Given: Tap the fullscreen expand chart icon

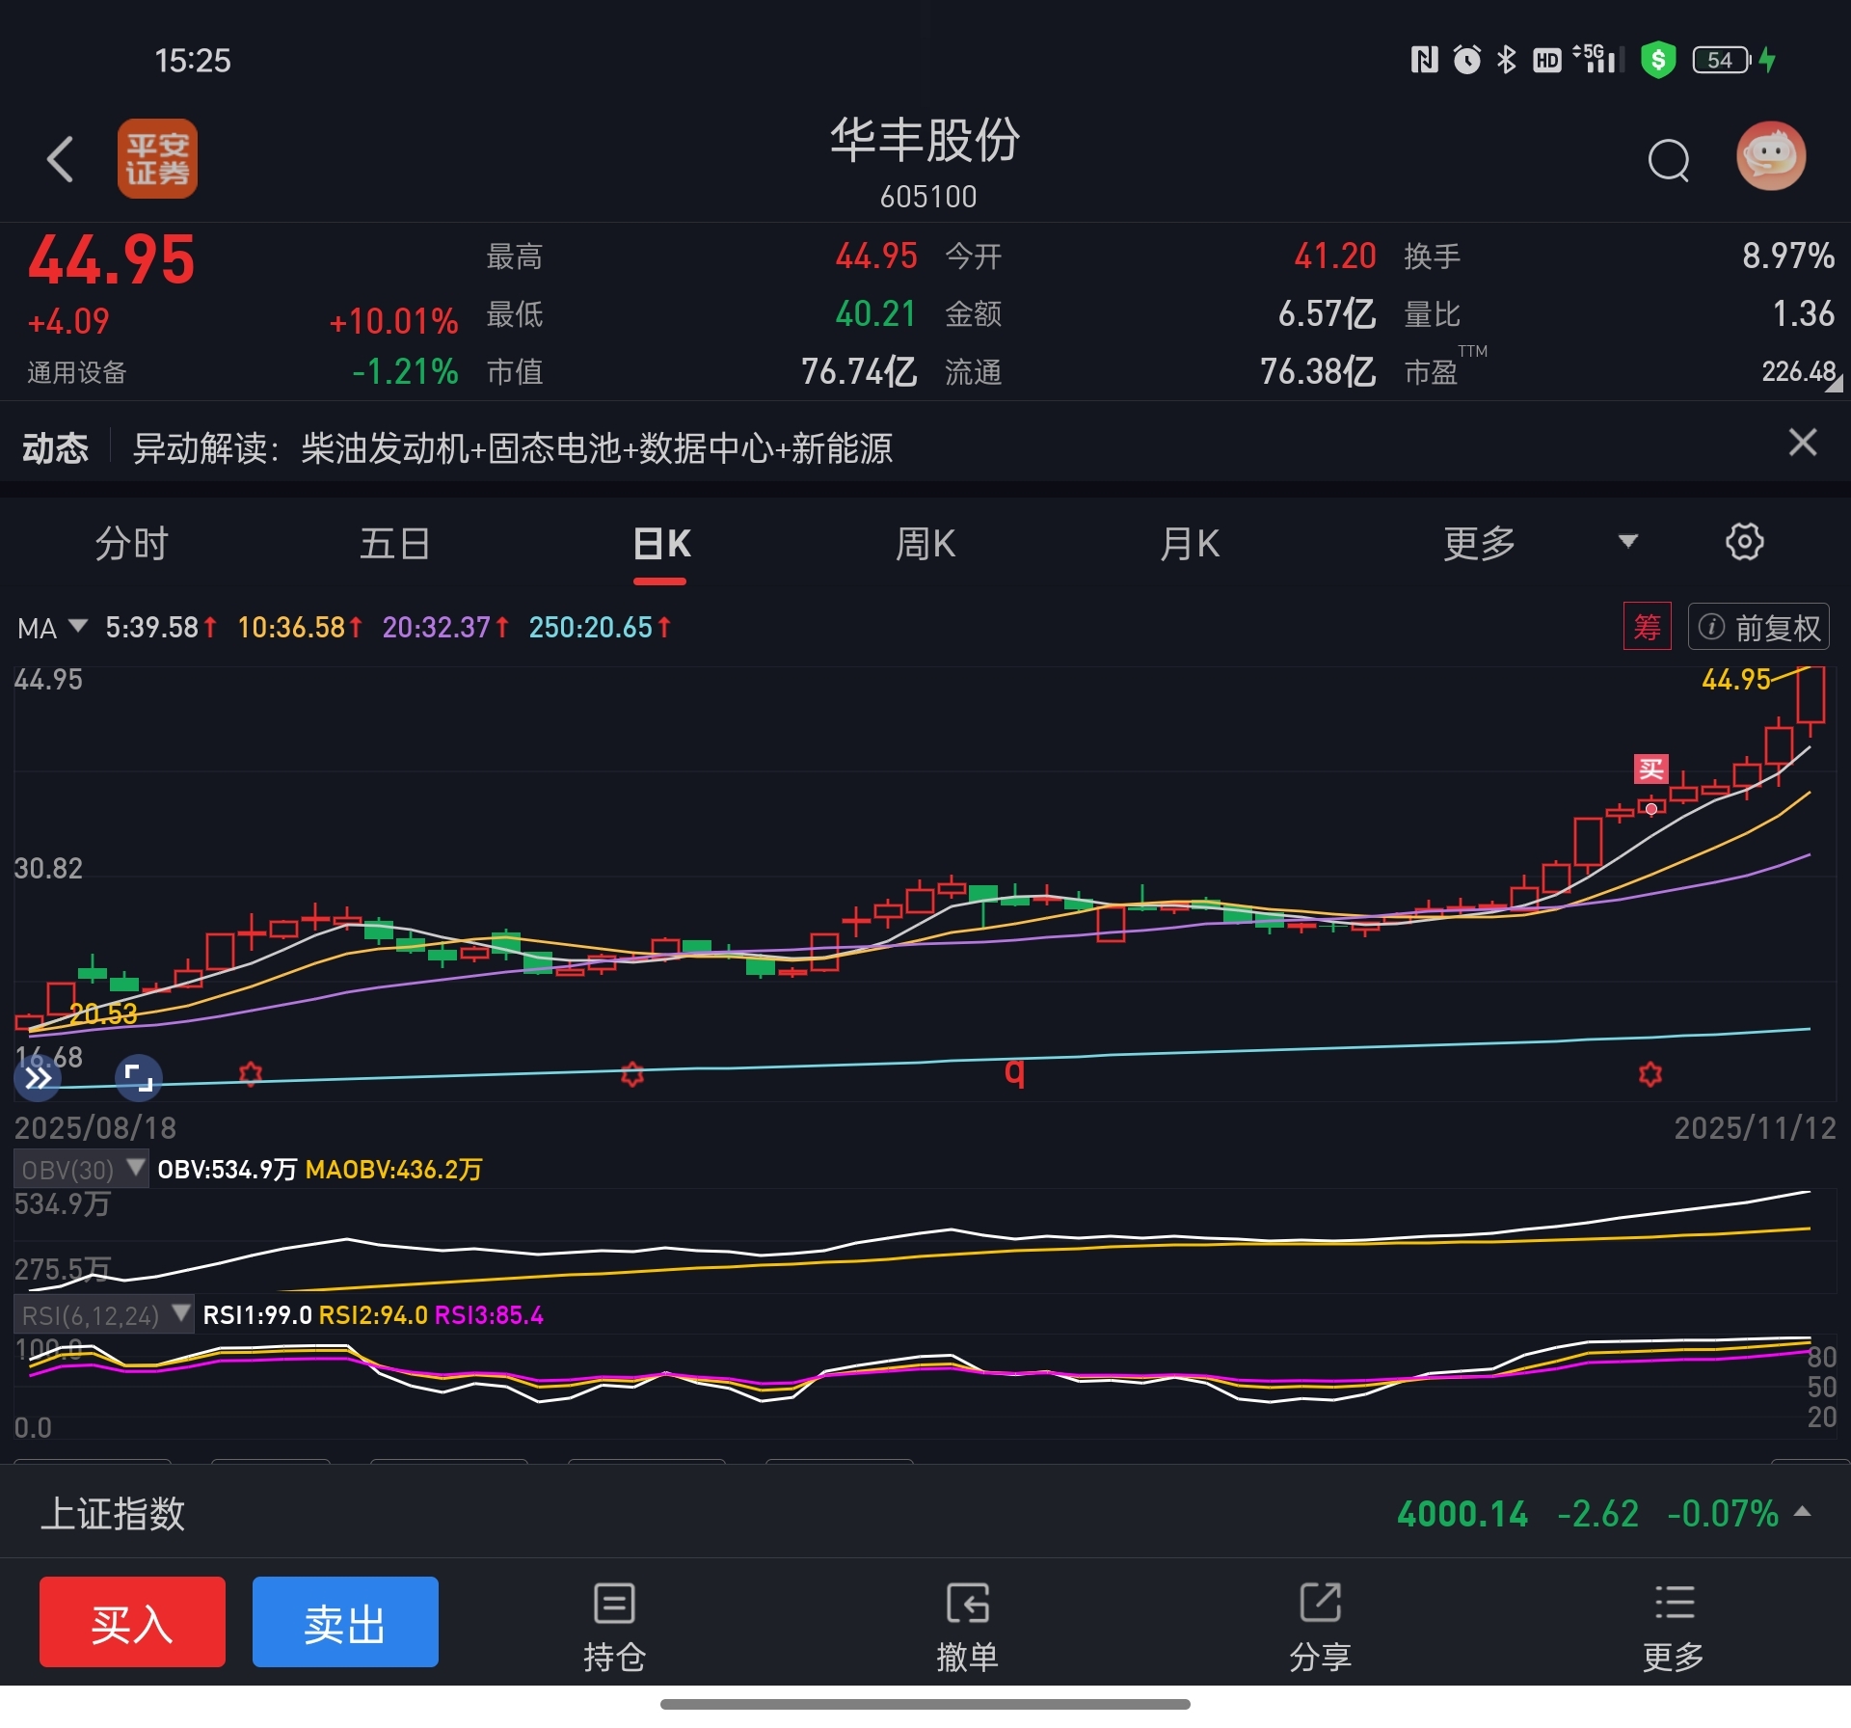Looking at the screenshot, I should (x=139, y=1077).
